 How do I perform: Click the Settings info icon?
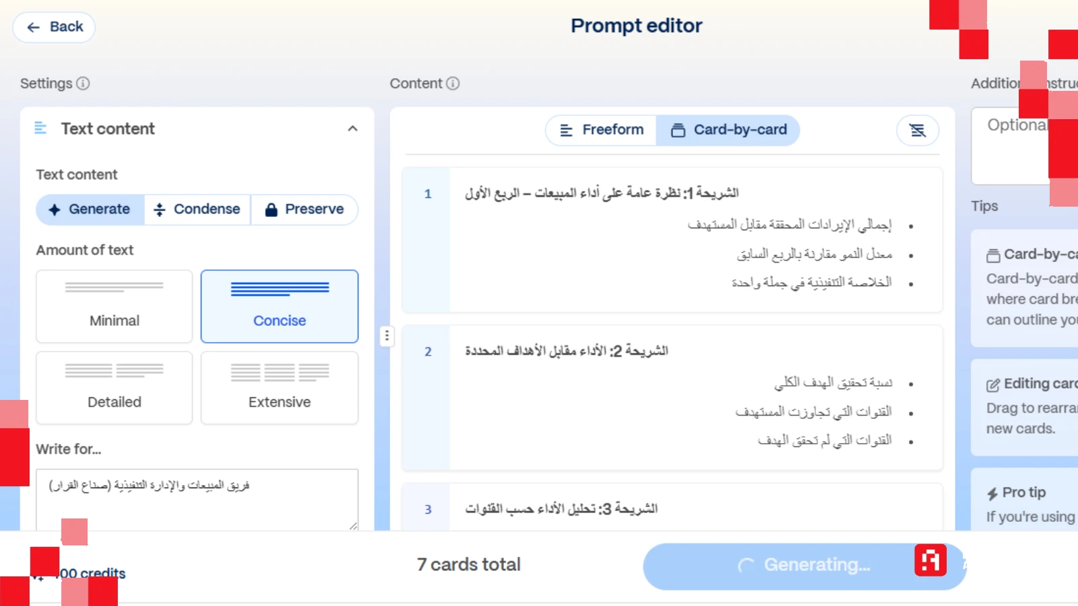(83, 83)
